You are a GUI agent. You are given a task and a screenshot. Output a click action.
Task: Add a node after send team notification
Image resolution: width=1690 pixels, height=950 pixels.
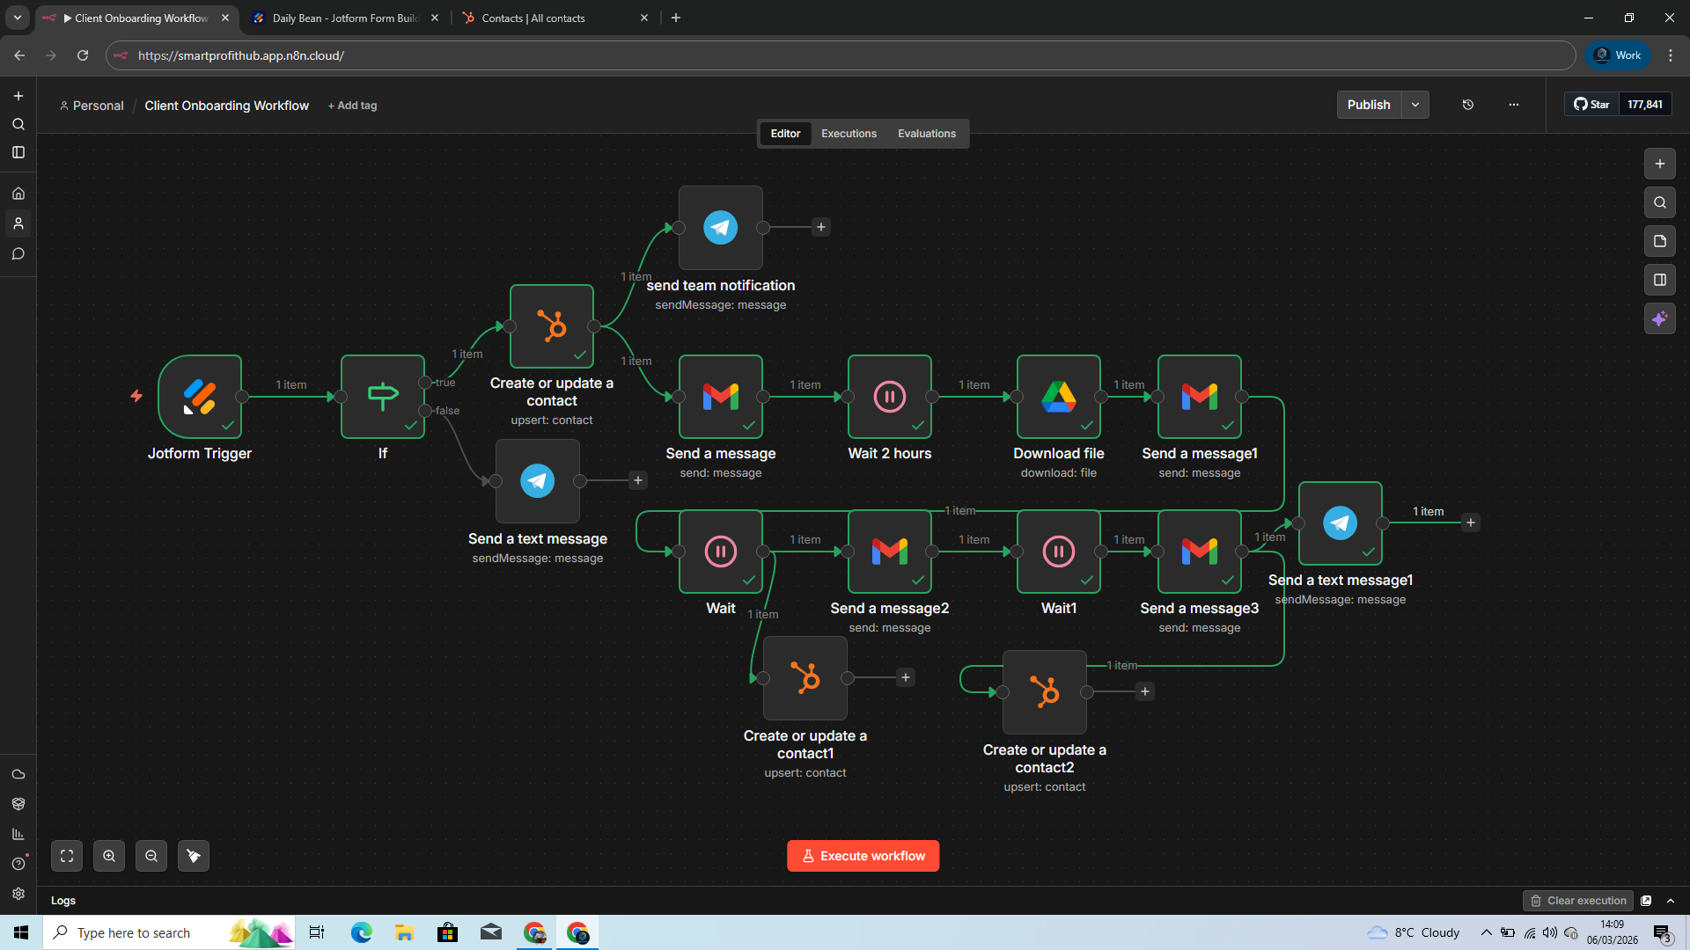821,227
